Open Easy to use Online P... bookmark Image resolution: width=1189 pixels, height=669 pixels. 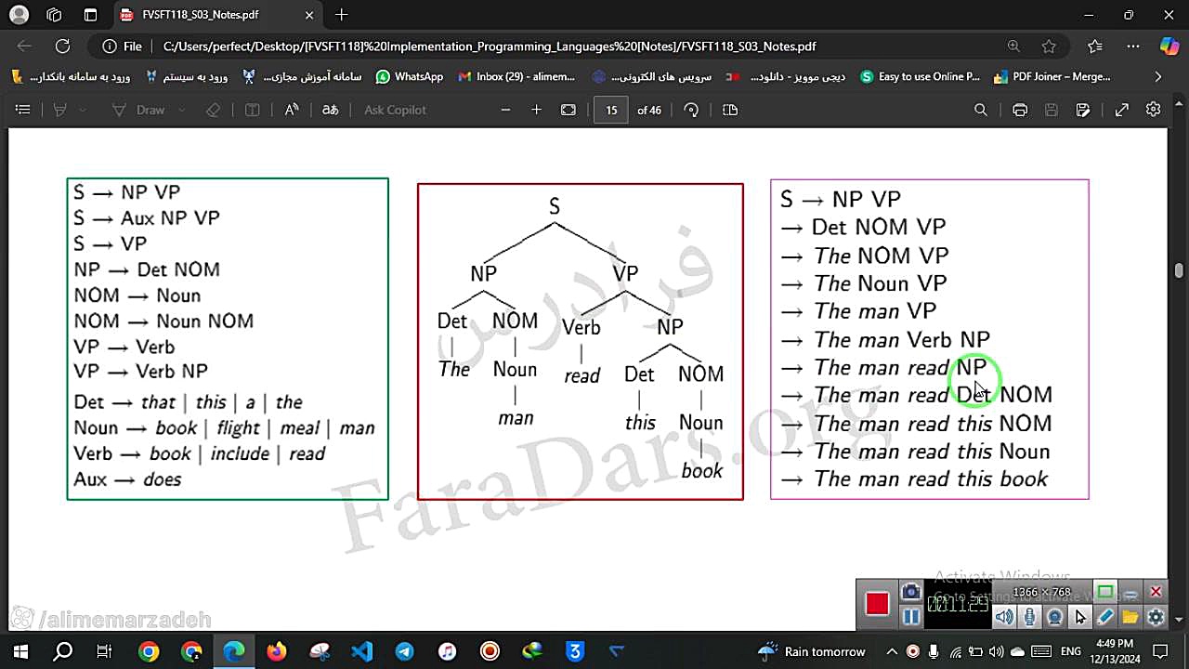[921, 77]
